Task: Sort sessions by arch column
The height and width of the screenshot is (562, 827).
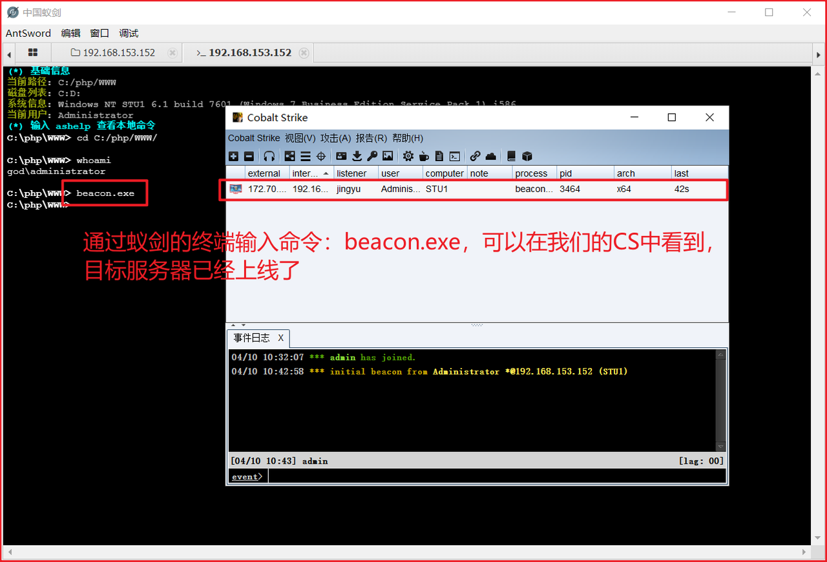Action: tap(642, 173)
